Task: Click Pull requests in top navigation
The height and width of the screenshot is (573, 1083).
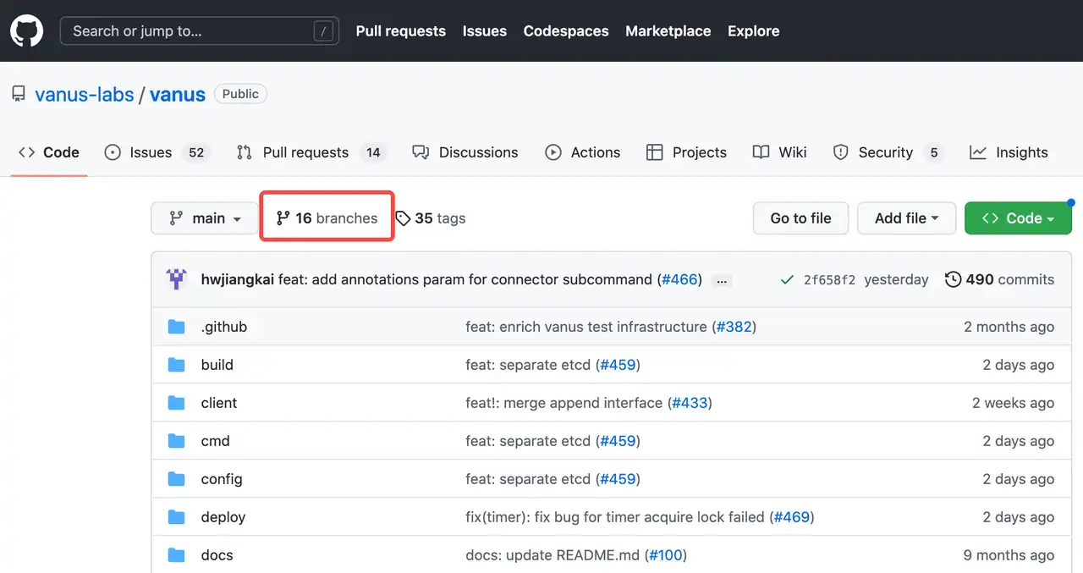Action: point(401,31)
